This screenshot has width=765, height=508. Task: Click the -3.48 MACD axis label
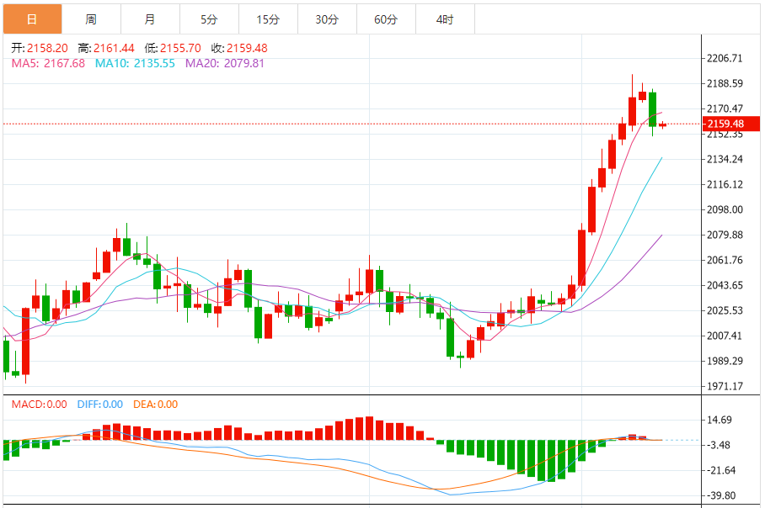pyautogui.click(x=718, y=445)
